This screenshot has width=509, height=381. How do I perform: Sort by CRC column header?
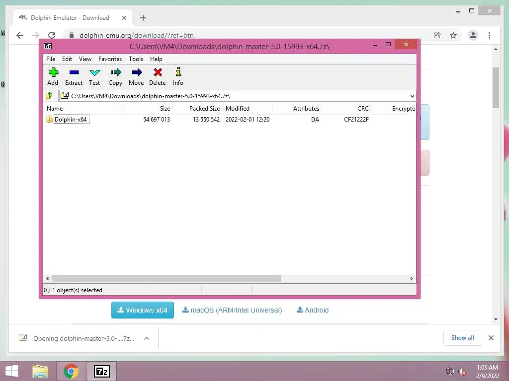(346, 109)
